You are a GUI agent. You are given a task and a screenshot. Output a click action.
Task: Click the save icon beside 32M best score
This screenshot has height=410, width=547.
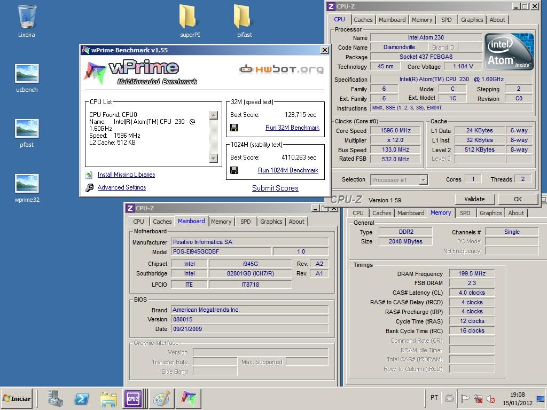234,128
